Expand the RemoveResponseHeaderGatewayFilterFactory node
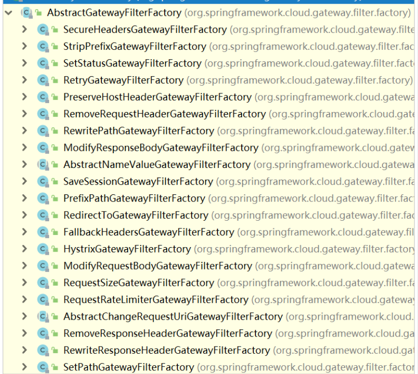The image size is (418, 374). [x=24, y=333]
